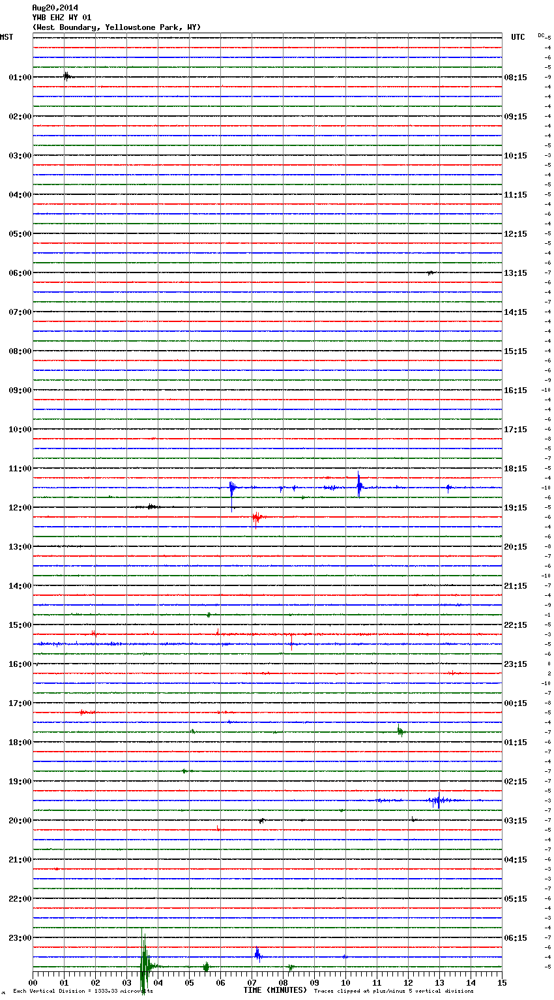Click the 18:15 UTC time label
Viewport: 554px width, 1000px height.
pyautogui.click(x=516, y=469)
